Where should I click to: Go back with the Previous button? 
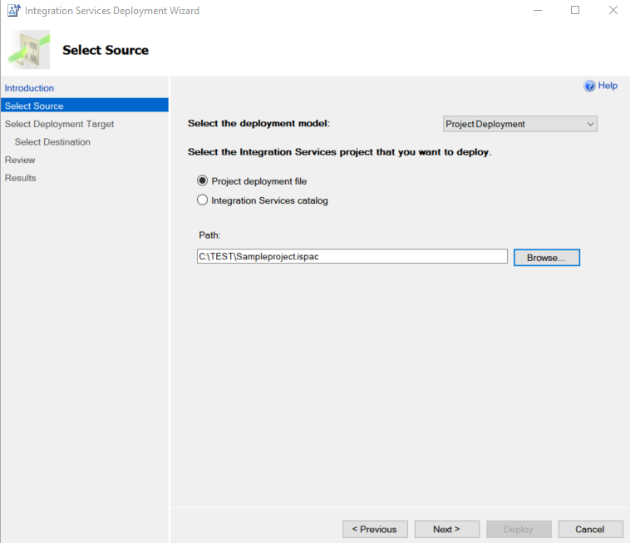pyautogui.click(x=375, y=529)
